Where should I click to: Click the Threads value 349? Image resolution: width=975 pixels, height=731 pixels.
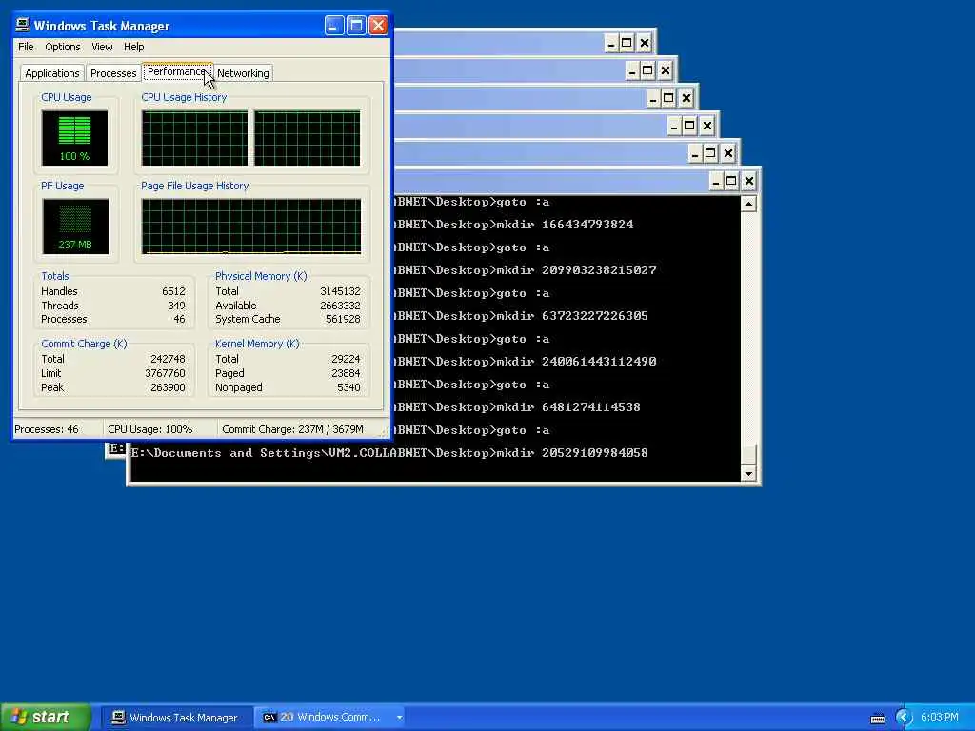[x=176, y=306]
